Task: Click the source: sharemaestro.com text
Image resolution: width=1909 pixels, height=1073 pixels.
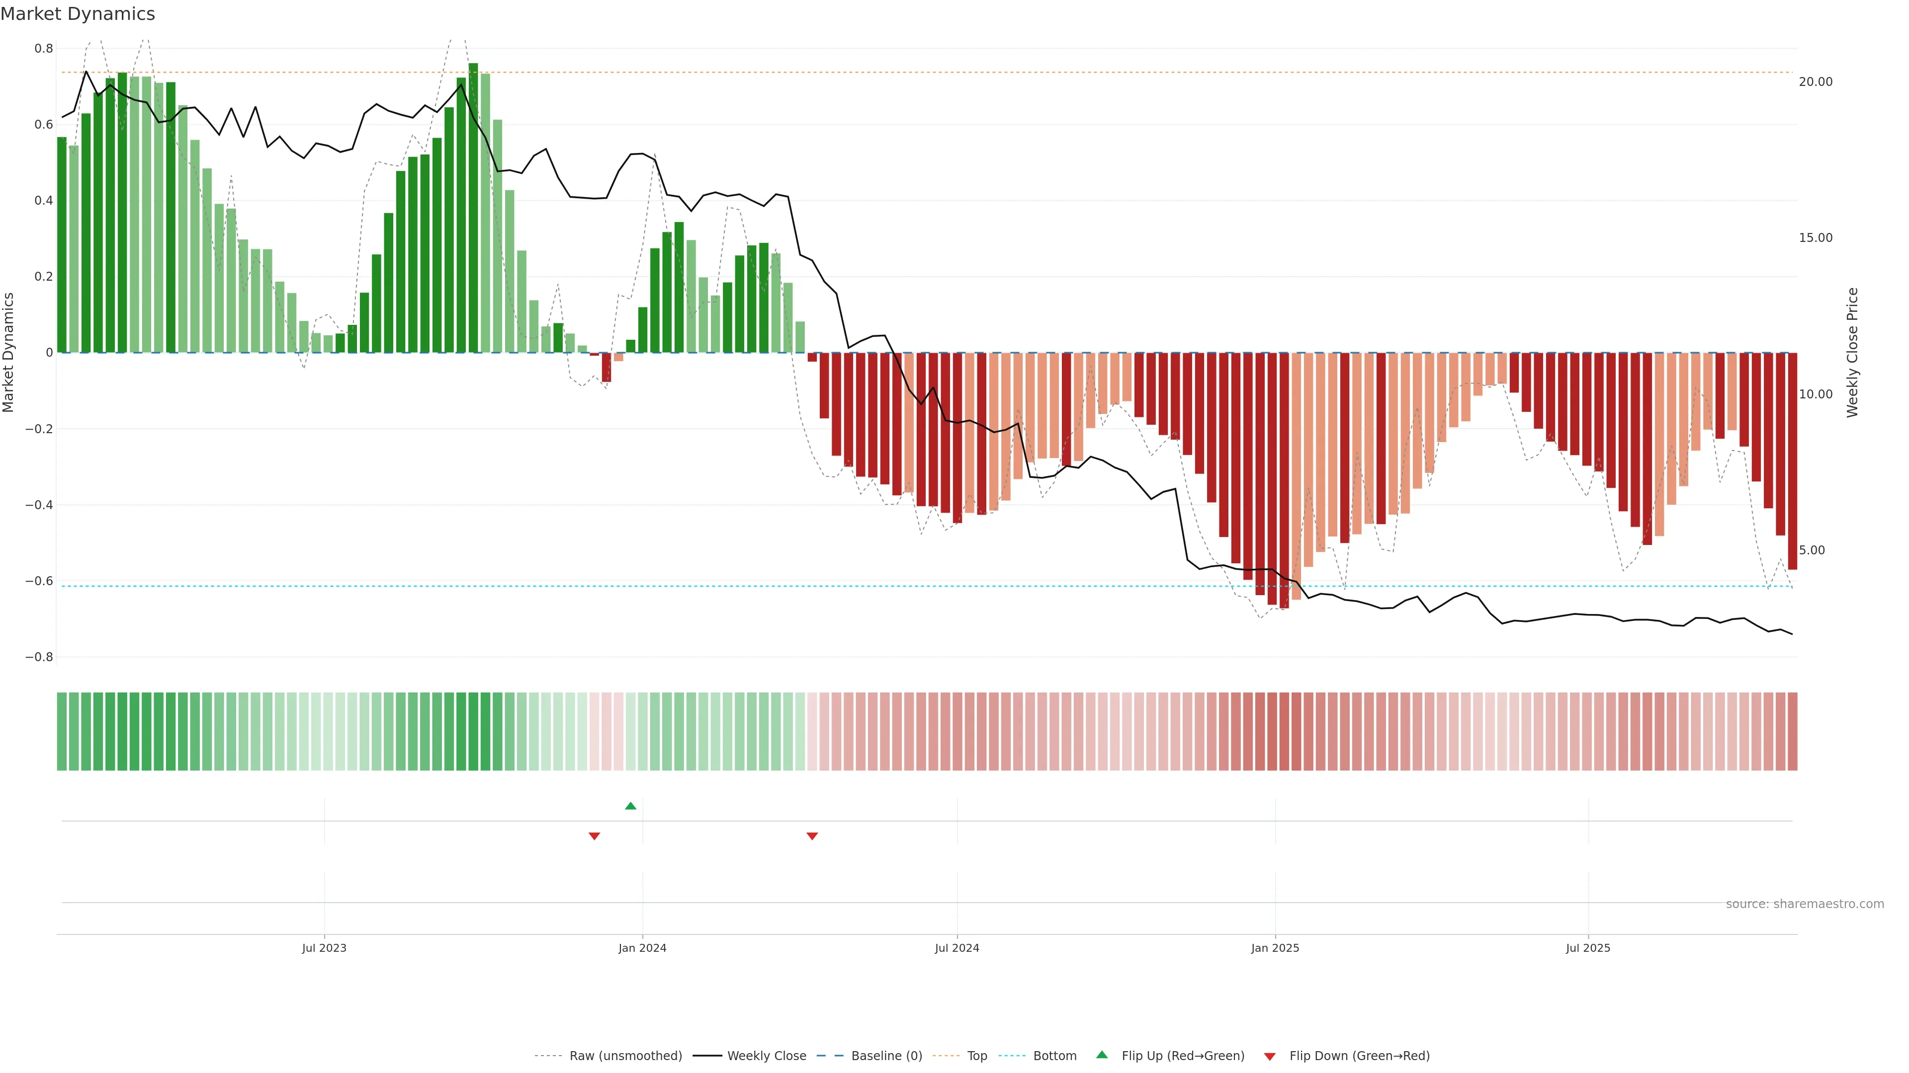Action: point(1805,904)
